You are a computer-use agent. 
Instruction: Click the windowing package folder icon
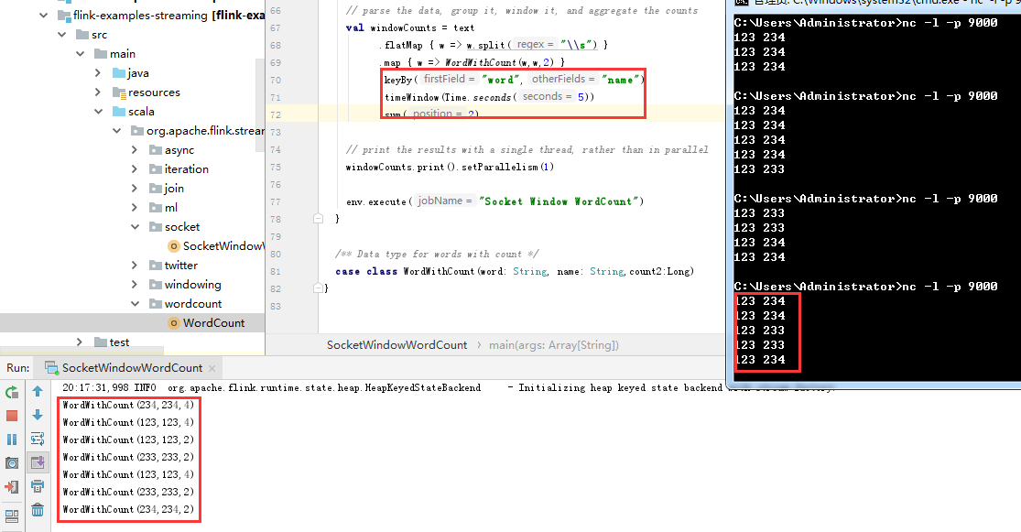155,285
